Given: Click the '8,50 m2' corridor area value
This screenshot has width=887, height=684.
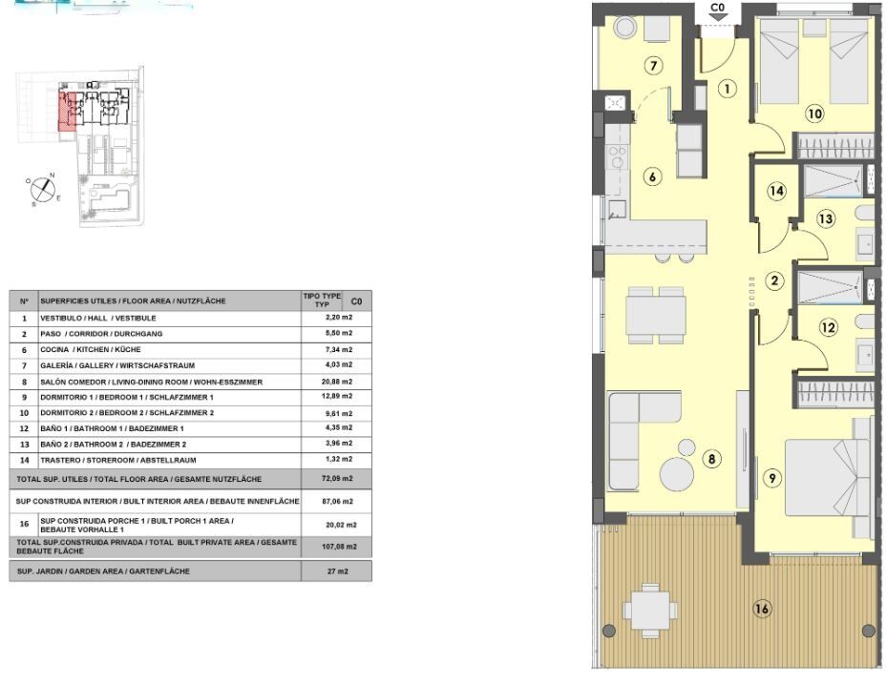Looking at the screenshot, I should [339, 334].
